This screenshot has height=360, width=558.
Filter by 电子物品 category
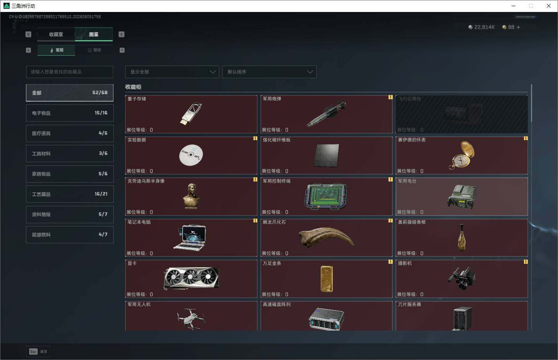(70, 113)
